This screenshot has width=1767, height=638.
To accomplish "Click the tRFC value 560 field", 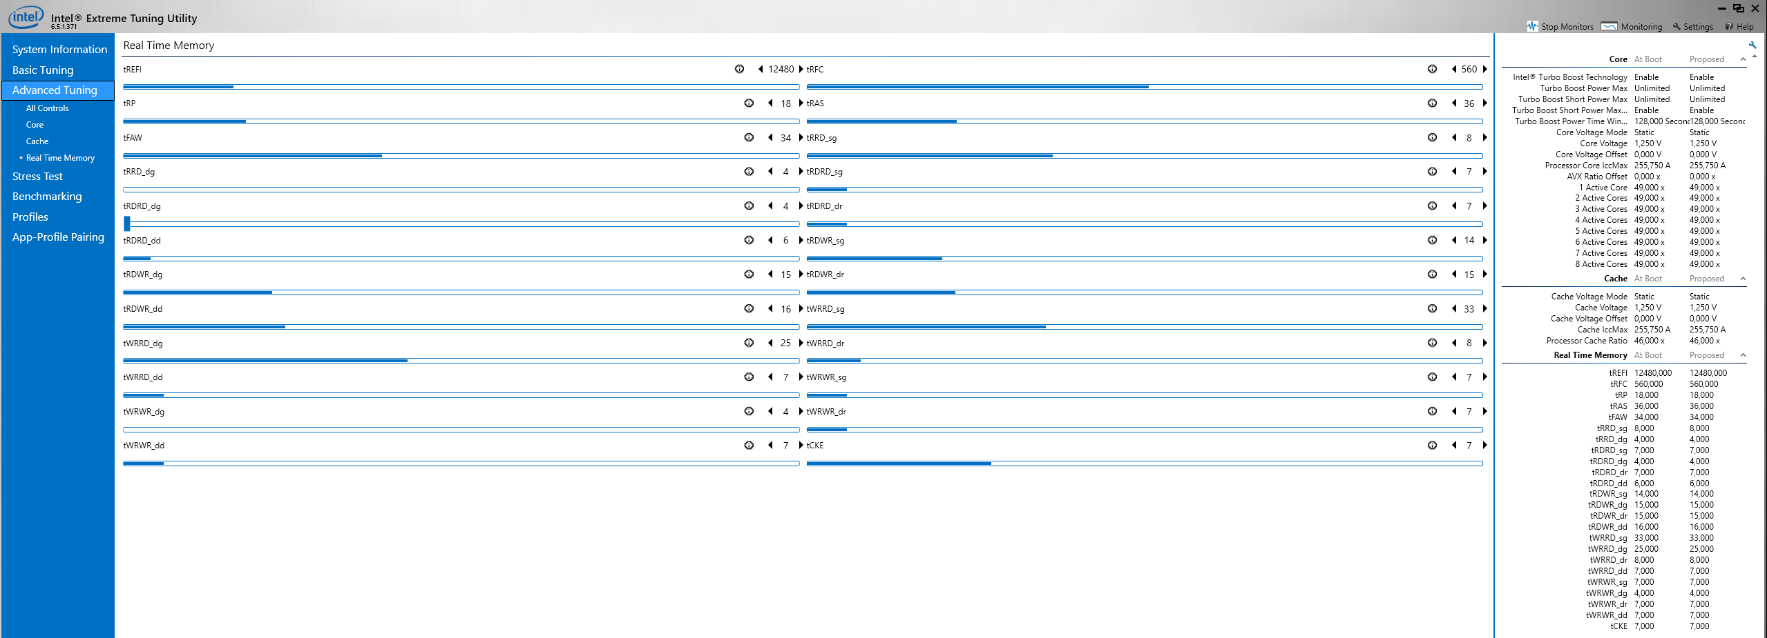I will pos(1469,69).
